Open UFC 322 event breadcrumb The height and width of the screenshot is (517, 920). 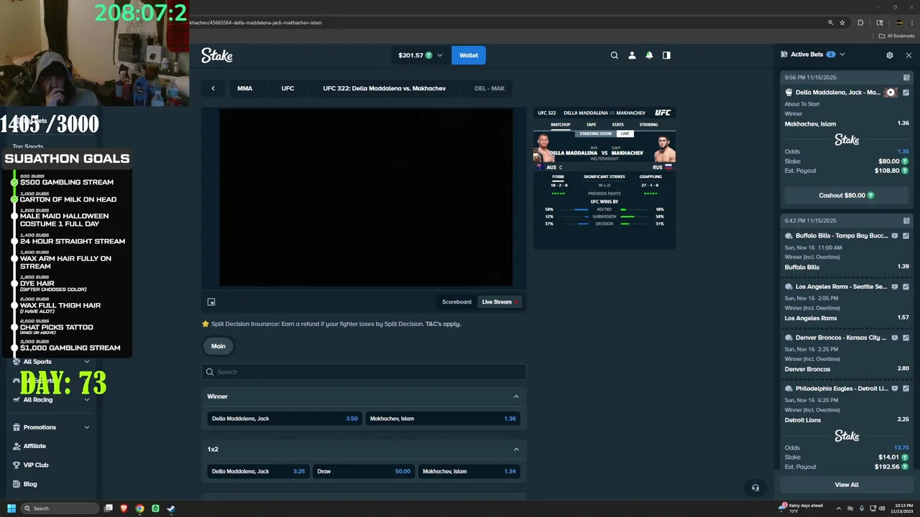(x=385, y=88)
